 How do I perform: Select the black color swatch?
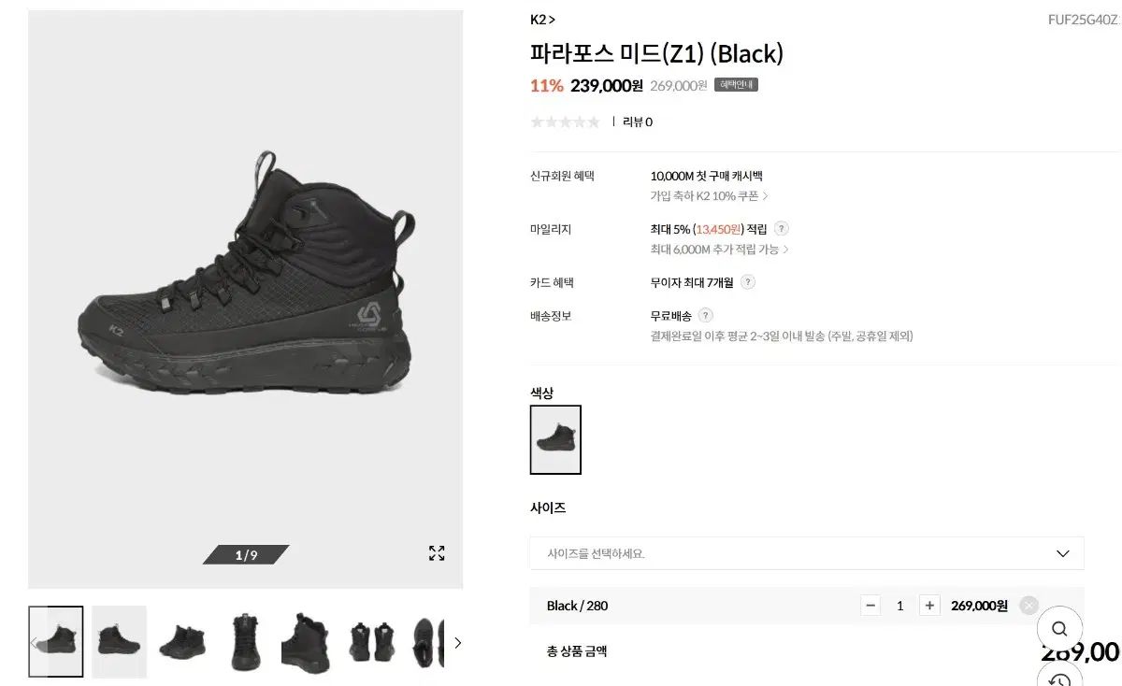[555, 439]
